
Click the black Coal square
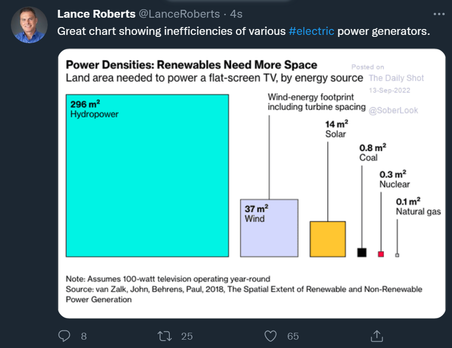(362, 253)
